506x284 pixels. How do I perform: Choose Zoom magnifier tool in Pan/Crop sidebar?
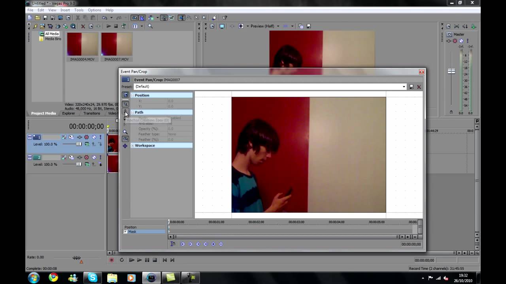[x=125, y=132]
